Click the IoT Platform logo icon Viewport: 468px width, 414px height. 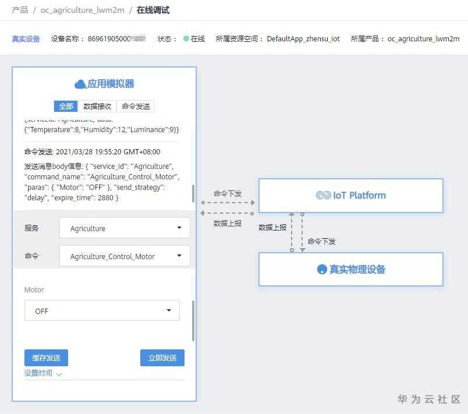[323, 195]
